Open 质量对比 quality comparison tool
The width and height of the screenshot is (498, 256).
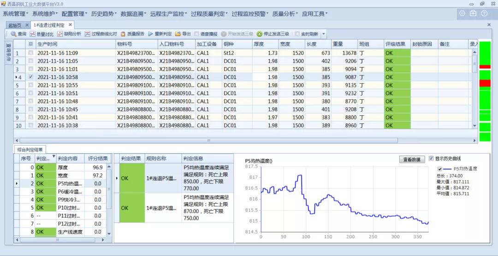[32, 34]
